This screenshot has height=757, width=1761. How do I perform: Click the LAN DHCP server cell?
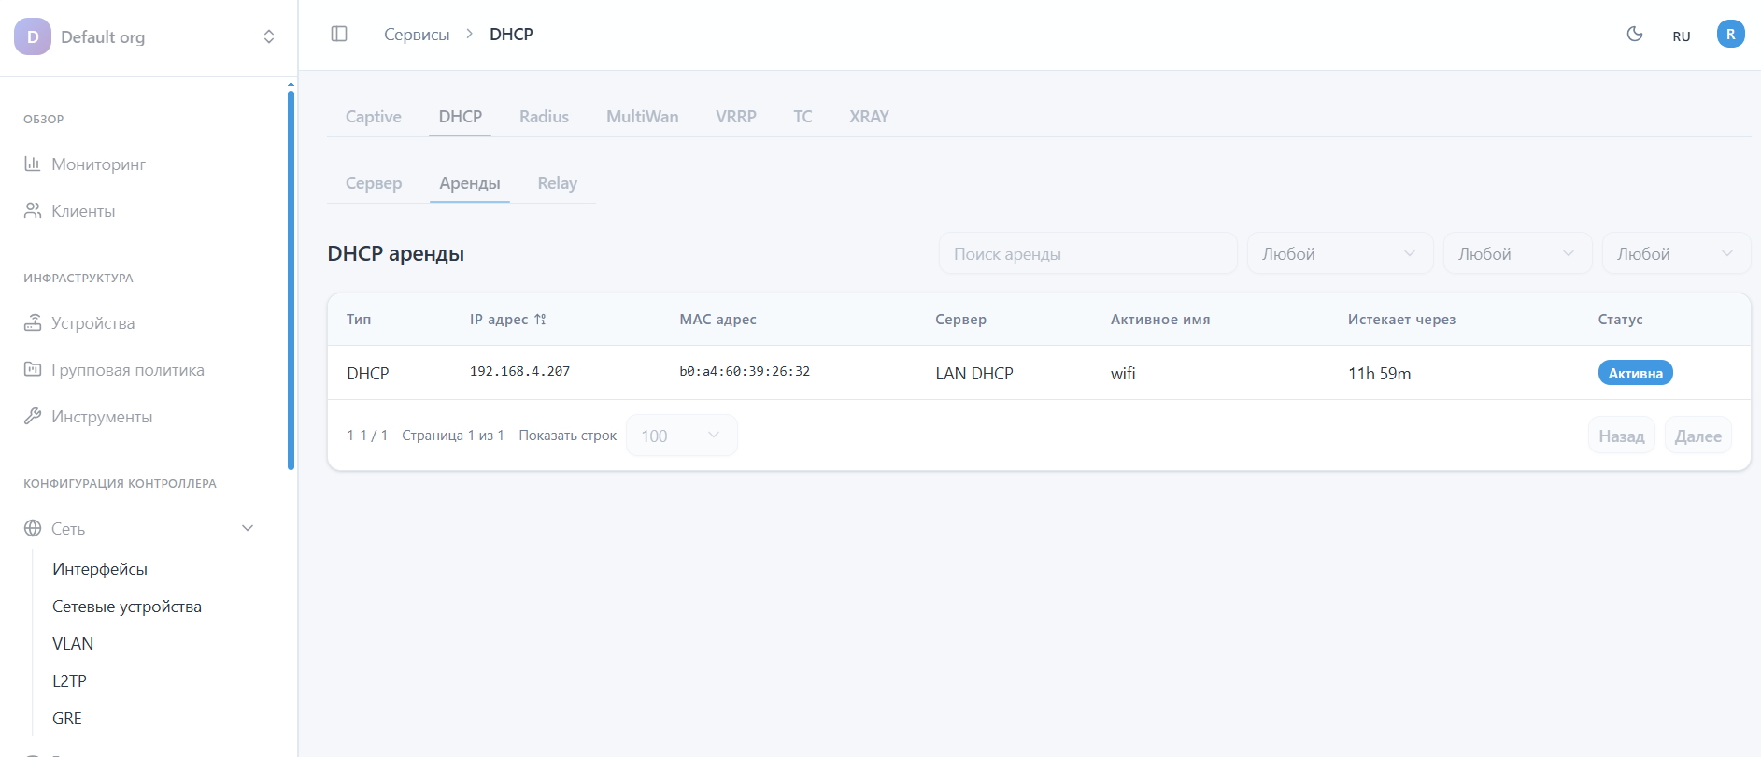[x=974, y=373]
